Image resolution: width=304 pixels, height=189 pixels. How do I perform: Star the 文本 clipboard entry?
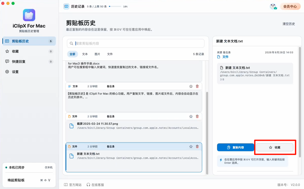tap(191, 86)
